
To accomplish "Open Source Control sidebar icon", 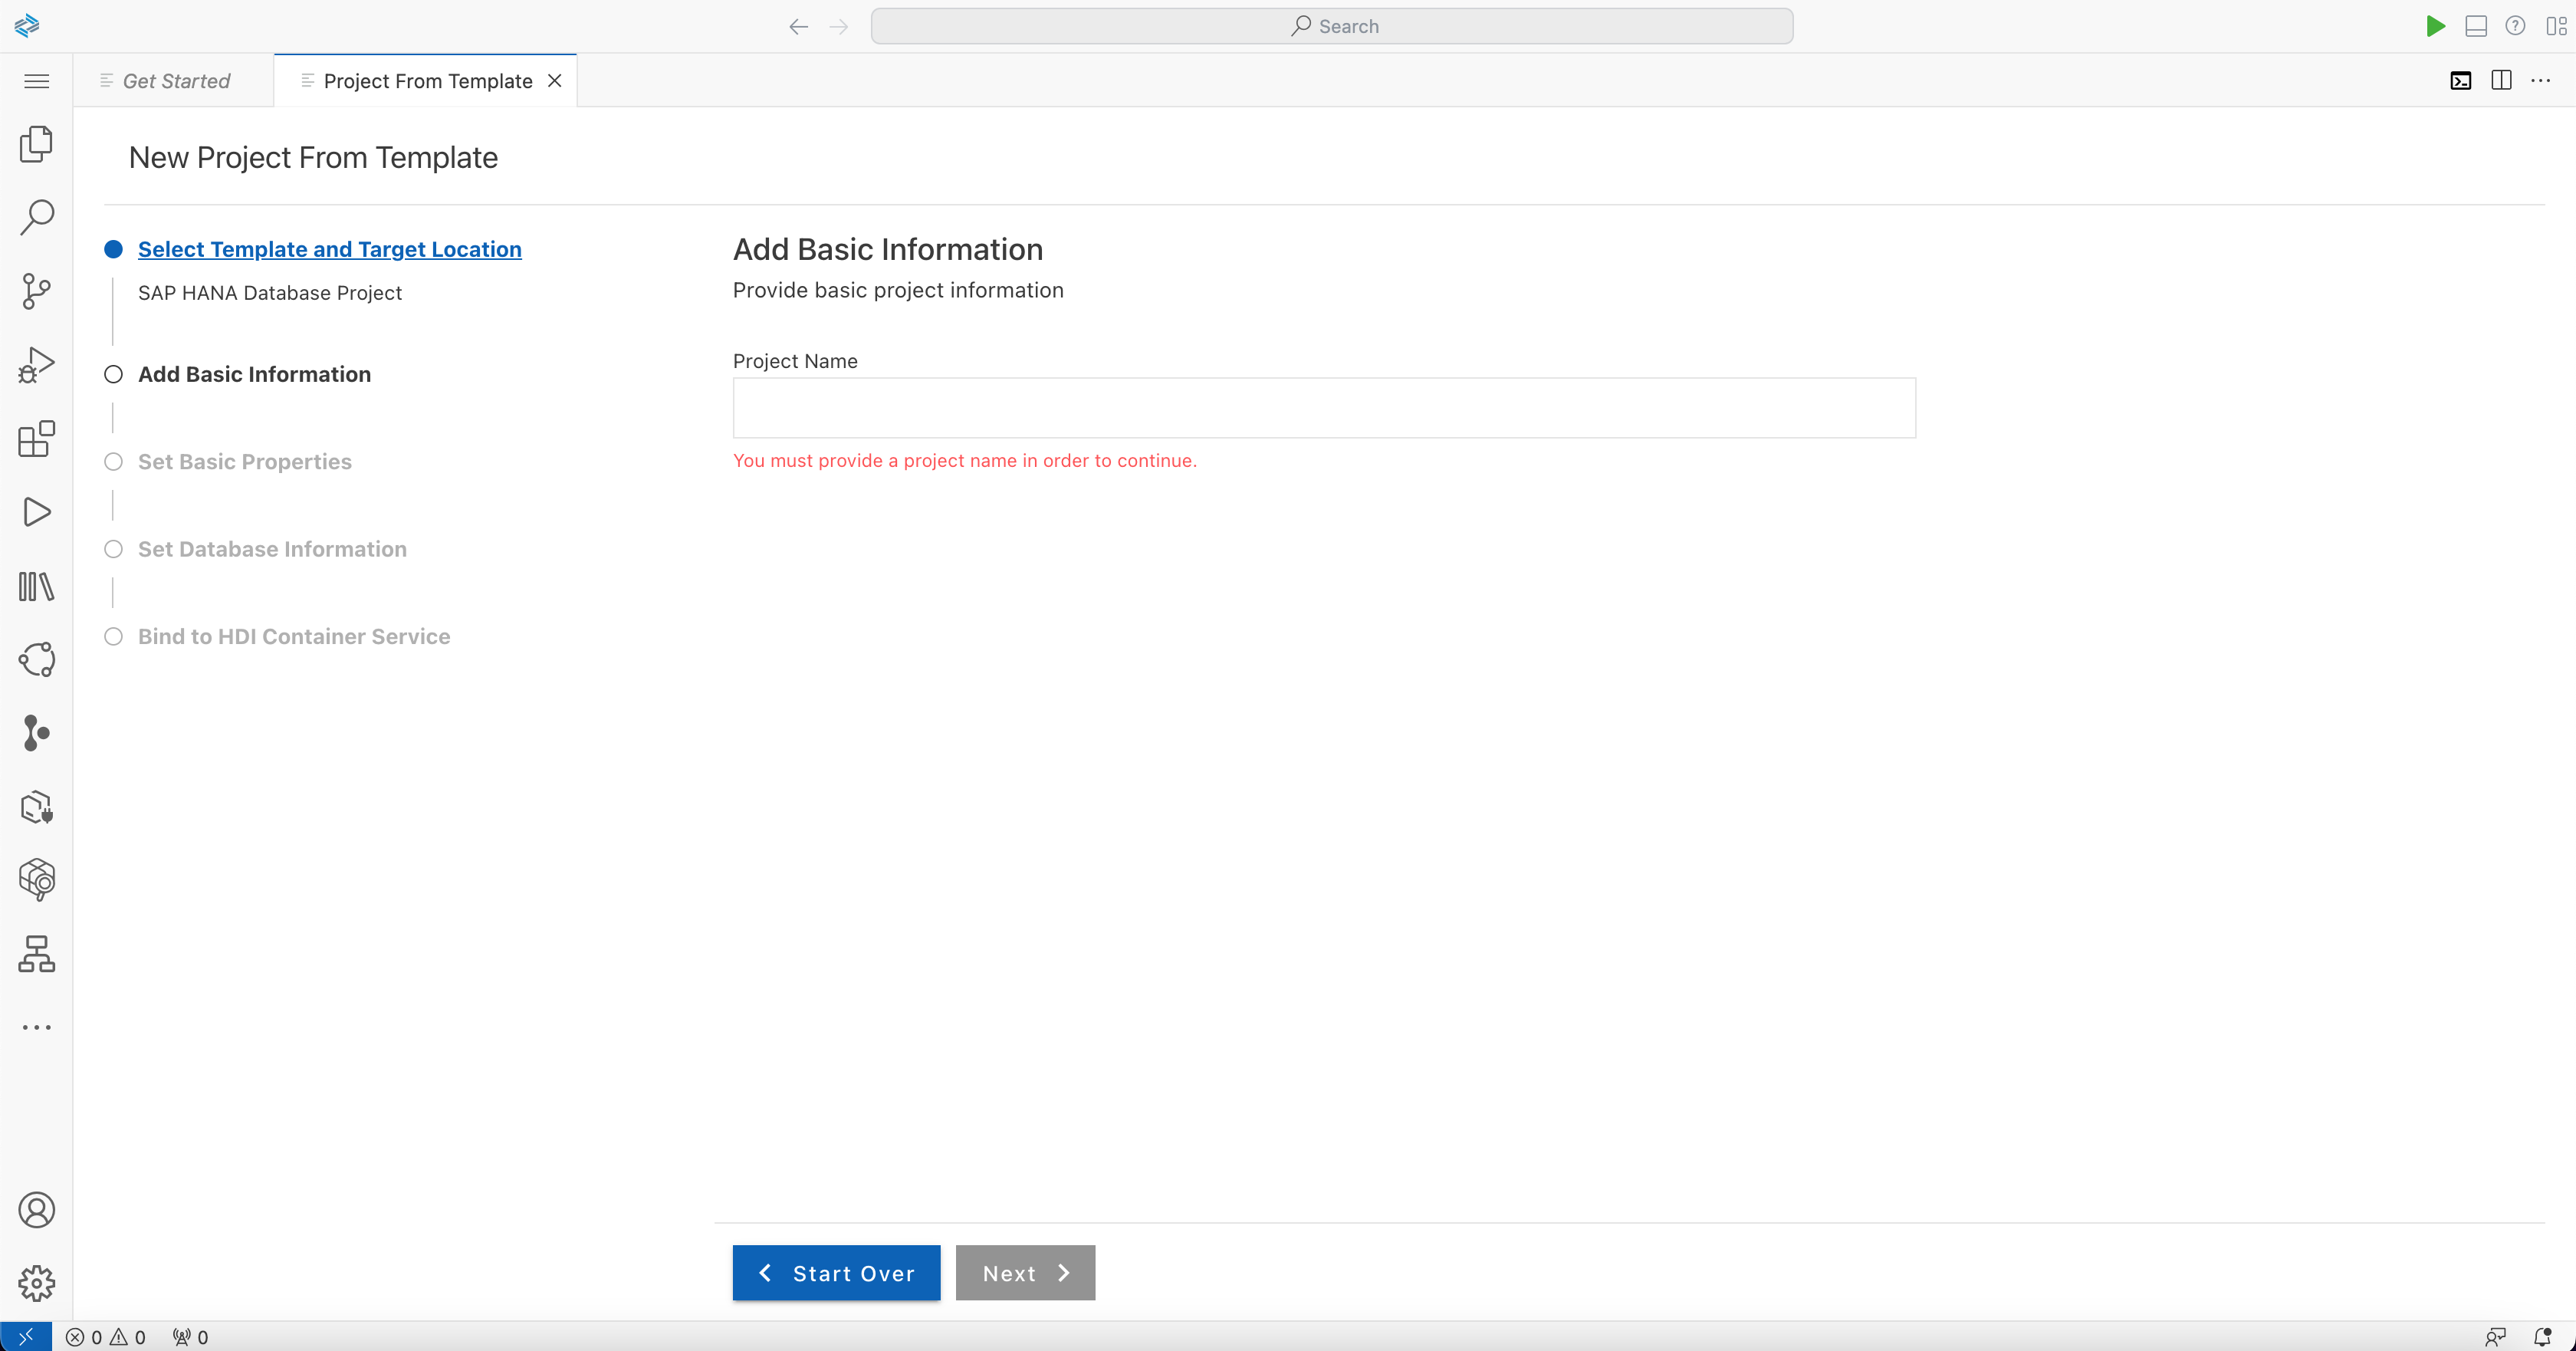I will (x=36, y=291).
